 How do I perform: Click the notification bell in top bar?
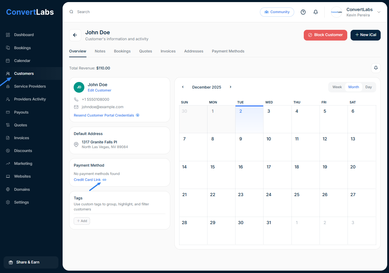coord(316,12)
